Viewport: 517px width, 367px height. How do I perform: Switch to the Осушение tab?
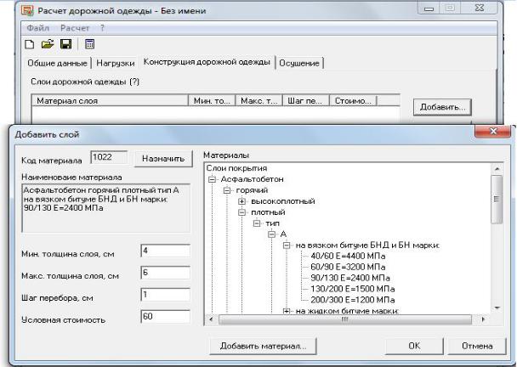[x=300, y=63]
